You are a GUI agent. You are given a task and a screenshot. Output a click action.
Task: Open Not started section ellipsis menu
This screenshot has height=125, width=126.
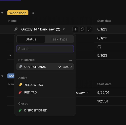[x=71, y=60]
